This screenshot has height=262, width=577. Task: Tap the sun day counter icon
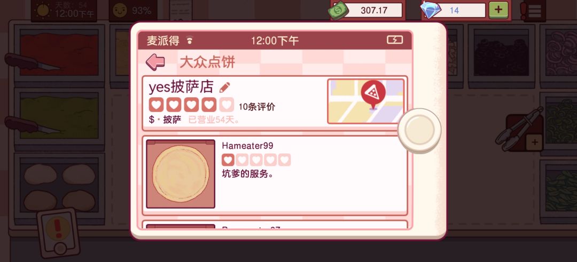(43, 10)
